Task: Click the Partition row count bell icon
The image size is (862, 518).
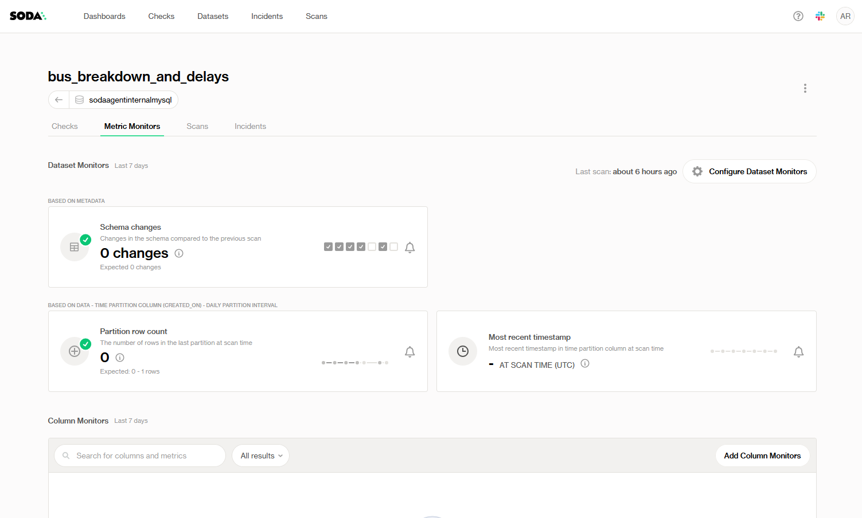Action: [x=409, y=352]
